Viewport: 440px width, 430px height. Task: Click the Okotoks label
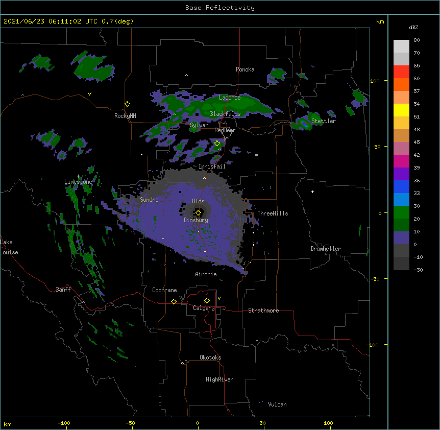pos(210,357)
